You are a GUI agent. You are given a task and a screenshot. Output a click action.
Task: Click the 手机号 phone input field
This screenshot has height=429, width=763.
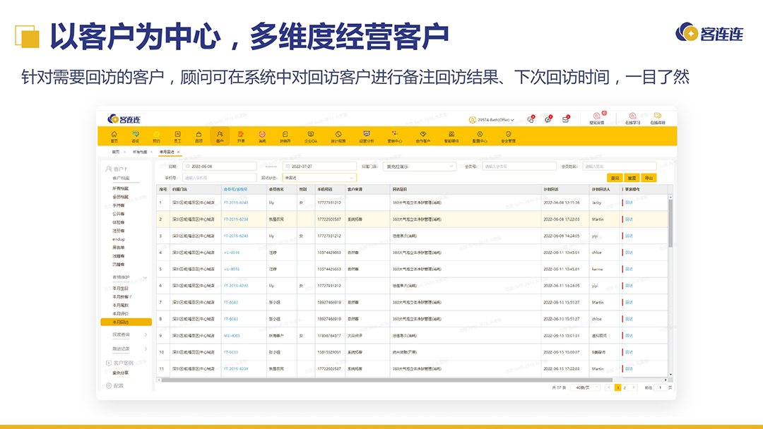point(220,178)
